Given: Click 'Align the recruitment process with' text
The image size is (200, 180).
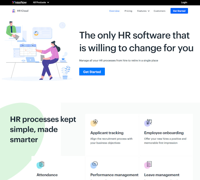Looking at the screenshot, I should tap(111, 139).
